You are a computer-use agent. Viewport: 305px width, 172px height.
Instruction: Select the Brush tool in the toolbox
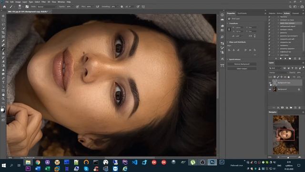(3, 49)
